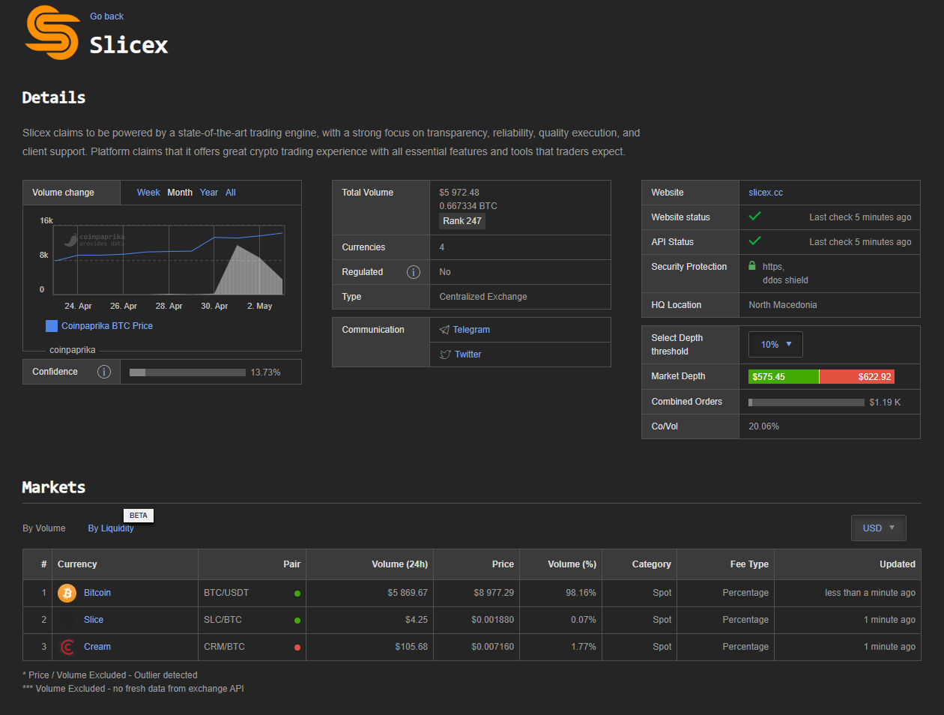Open the Twitter link
This screenshot has height=715, width=944.
tap(468, 355)
